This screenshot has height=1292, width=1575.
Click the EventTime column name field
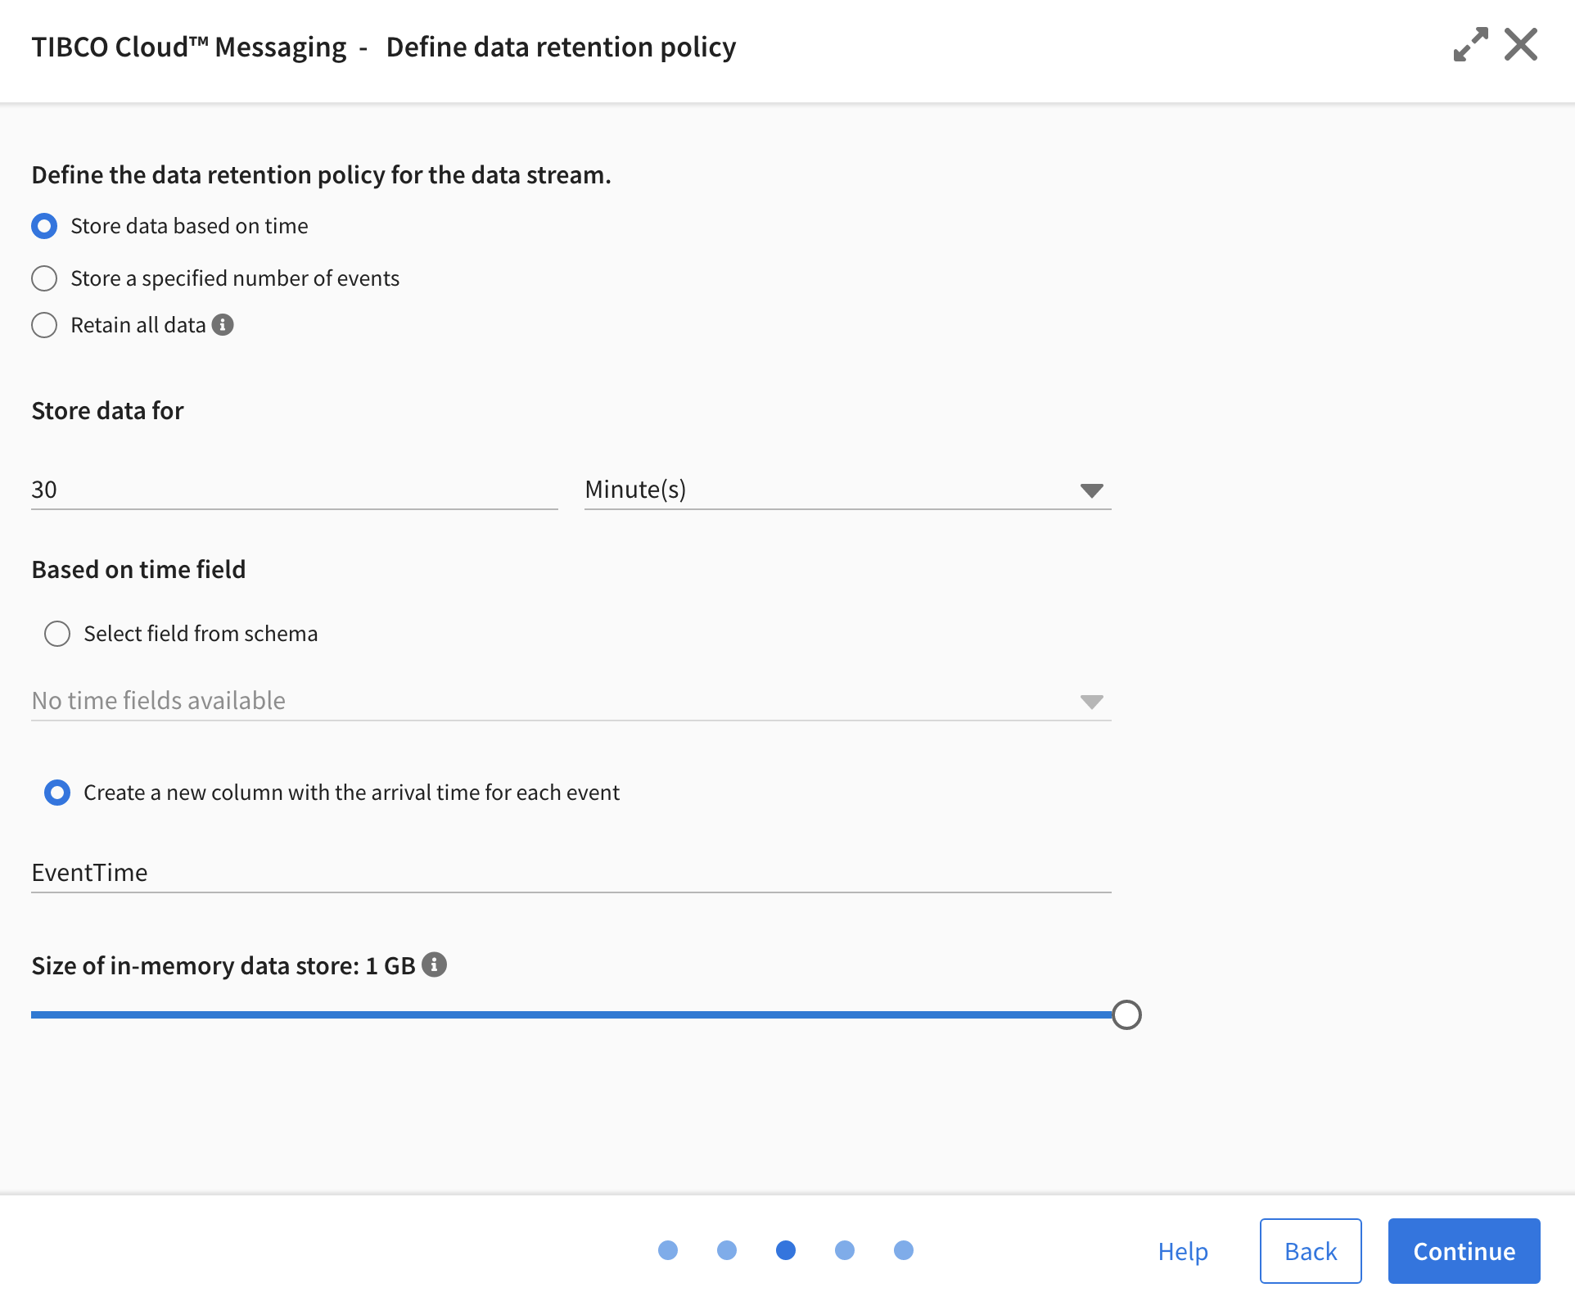tap(571, 873)
